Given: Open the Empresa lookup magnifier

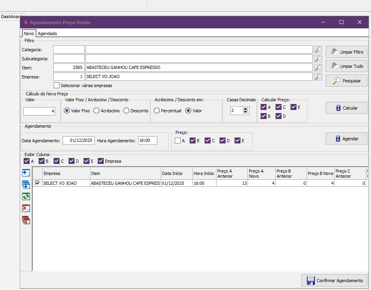Looking at the screenshot, I should (318, 77).
